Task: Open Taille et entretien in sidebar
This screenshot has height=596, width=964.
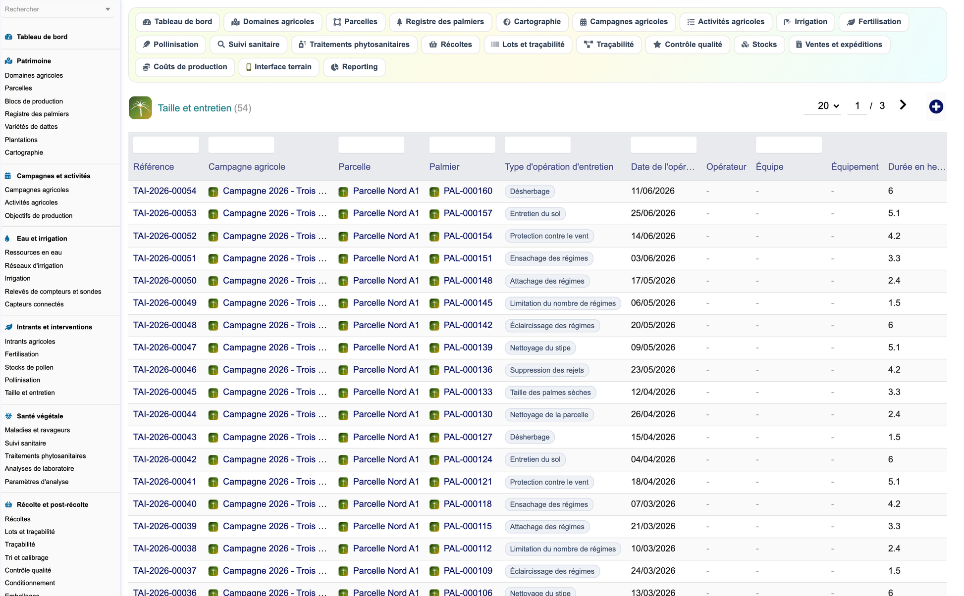Action: point(30,393)
